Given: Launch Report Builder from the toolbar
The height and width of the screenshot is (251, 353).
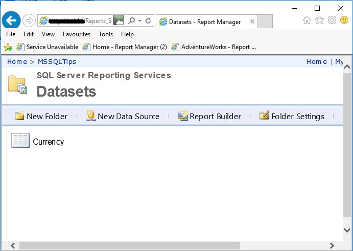Looking at the screenshot, I should 209,116.
